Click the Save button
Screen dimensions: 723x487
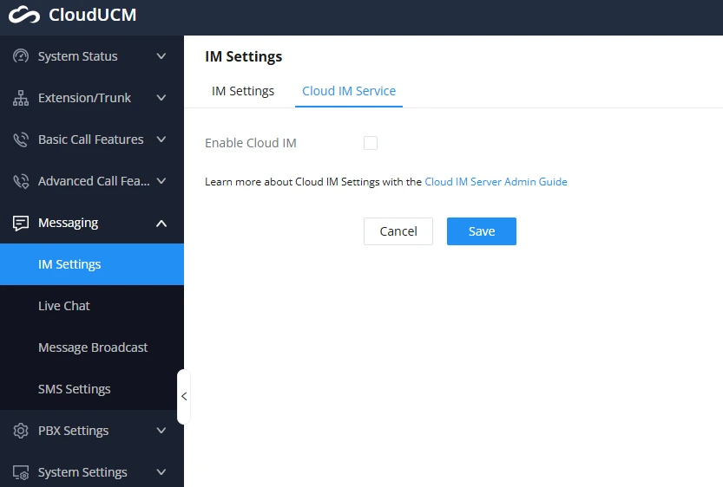pyautogui.click(x=482, y=231)
